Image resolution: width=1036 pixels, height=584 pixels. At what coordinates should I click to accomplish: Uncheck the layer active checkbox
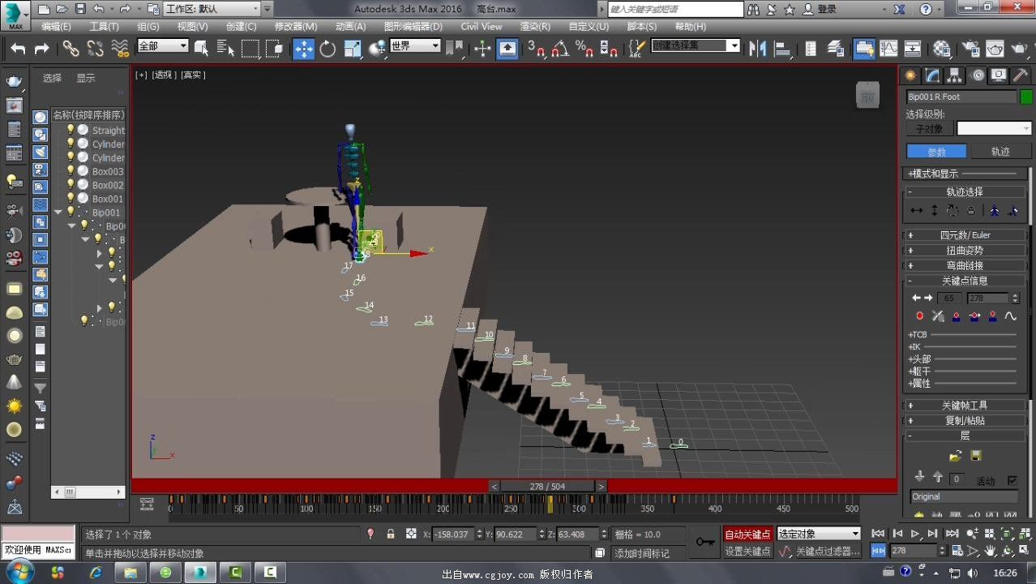pyautogui.click(x=1012, y=480)
